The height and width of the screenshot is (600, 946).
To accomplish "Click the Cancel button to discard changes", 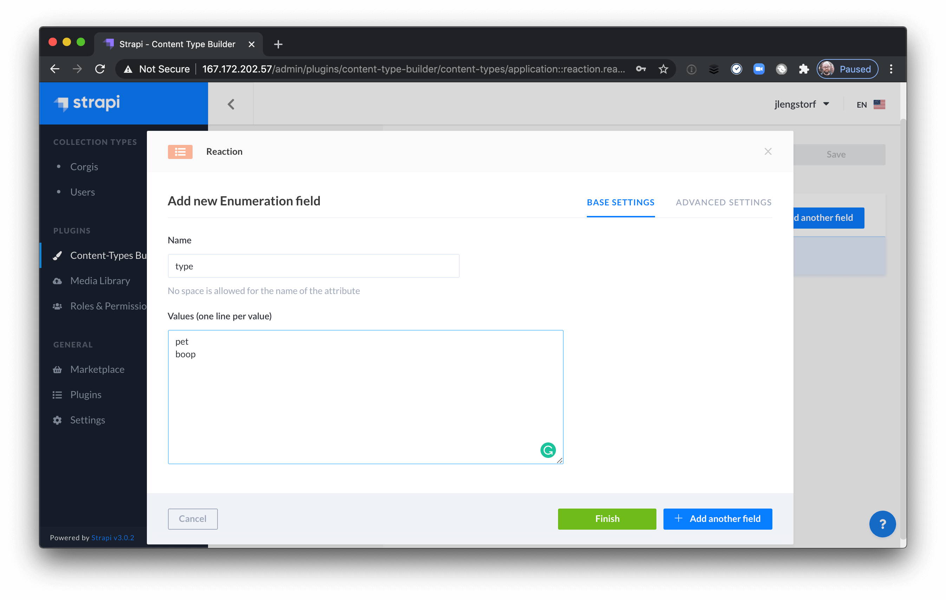I will (192, 518).
